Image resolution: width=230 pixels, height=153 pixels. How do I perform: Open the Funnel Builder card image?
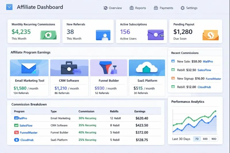(x=109, y=68)
